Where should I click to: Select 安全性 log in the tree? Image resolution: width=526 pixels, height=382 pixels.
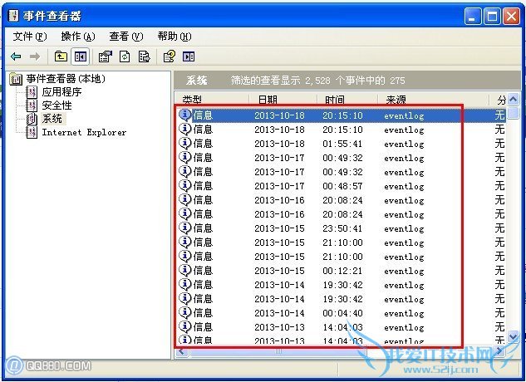tap(57, 105)
